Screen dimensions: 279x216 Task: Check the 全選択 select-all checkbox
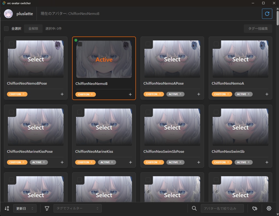6,28
